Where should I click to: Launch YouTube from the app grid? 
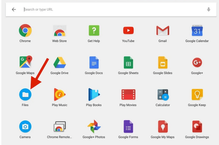pos(128,30)
